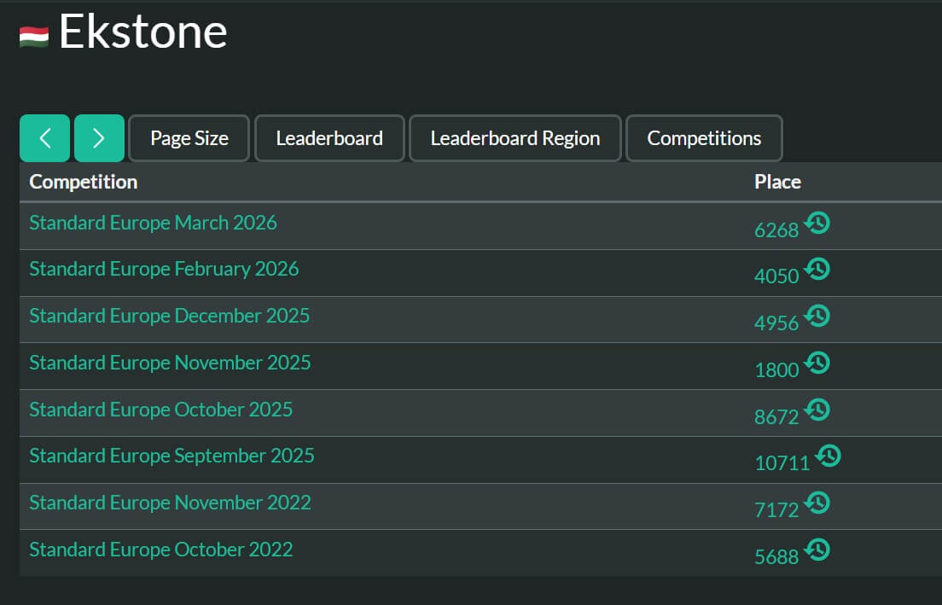Click history icon beside place 1800

[817, 364]
